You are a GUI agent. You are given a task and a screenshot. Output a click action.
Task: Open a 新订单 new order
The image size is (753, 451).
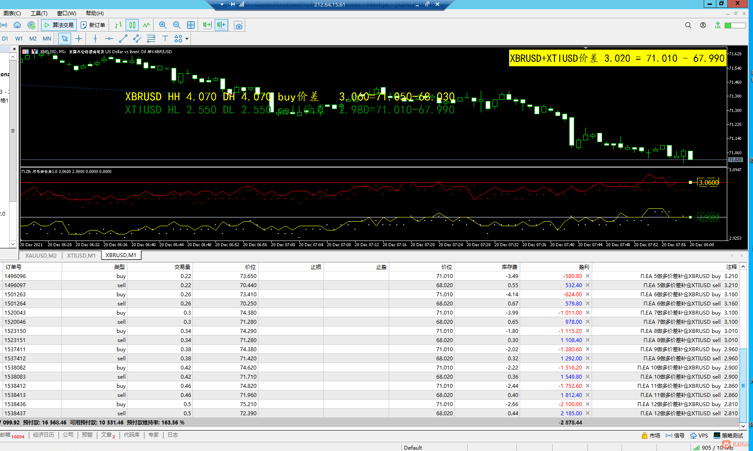[93, 25]
